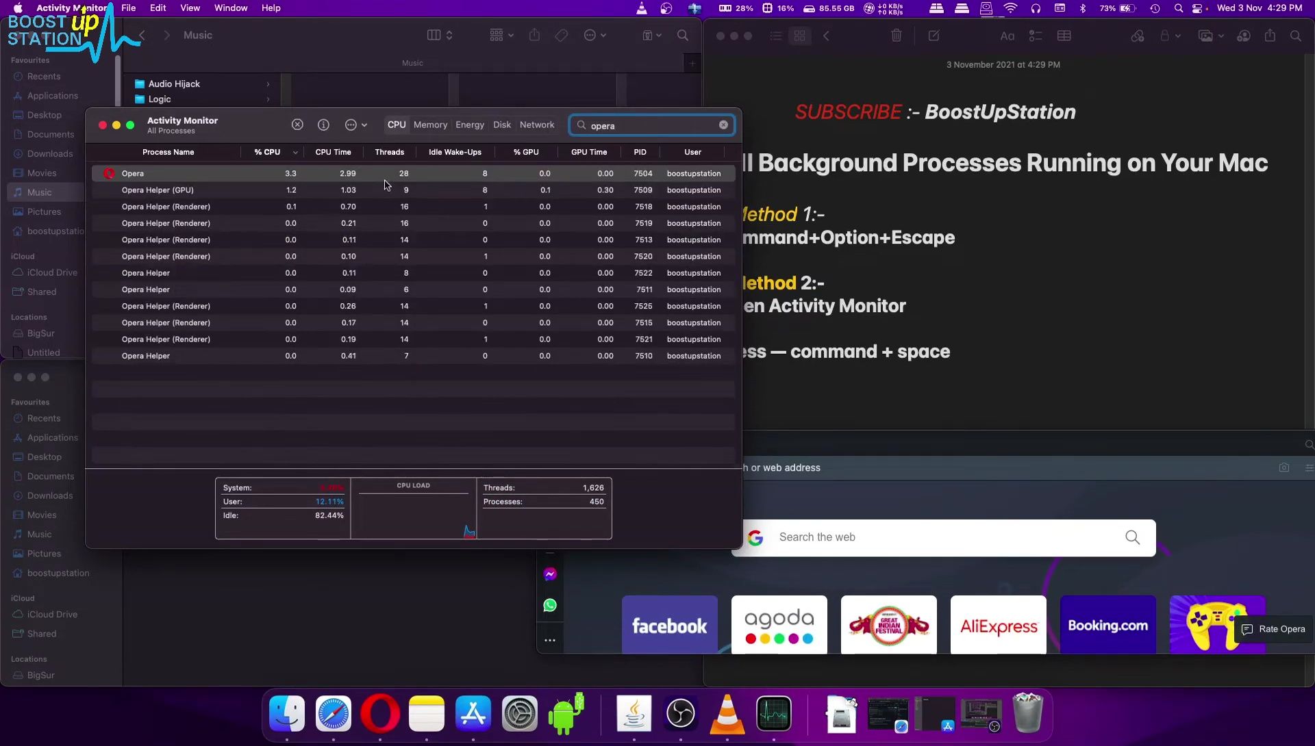Open Notes text format Aa icon
This screenshot has height=746, width=1315.
point(1007,36)
